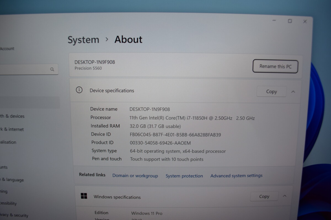Image resolution: width=331 pixels, height=220 pixels.
Task: Select the Device ID value FB06C045 text
Action: pos(175,135)
